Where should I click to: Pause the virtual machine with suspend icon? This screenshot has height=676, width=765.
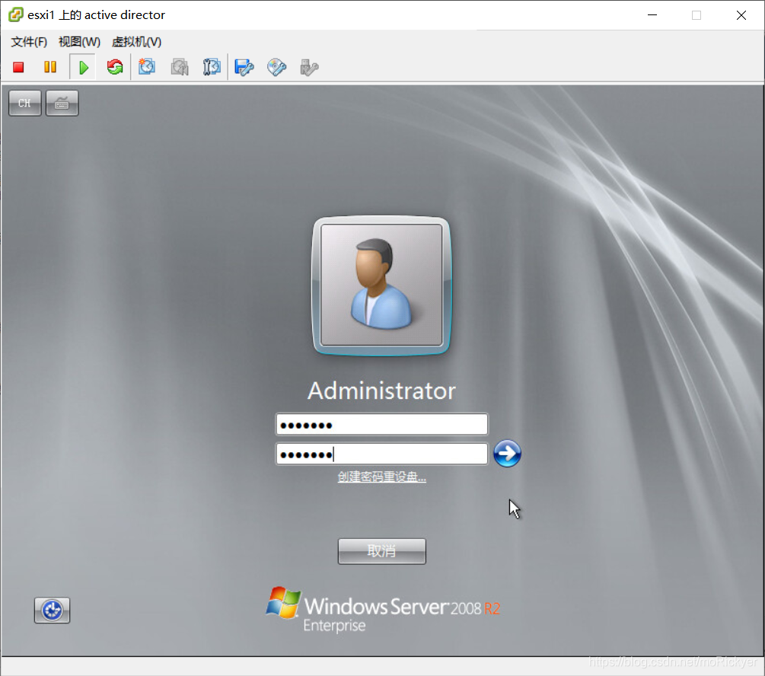point(50,67)
